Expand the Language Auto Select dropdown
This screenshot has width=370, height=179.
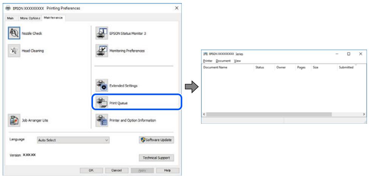pos(73,140)
